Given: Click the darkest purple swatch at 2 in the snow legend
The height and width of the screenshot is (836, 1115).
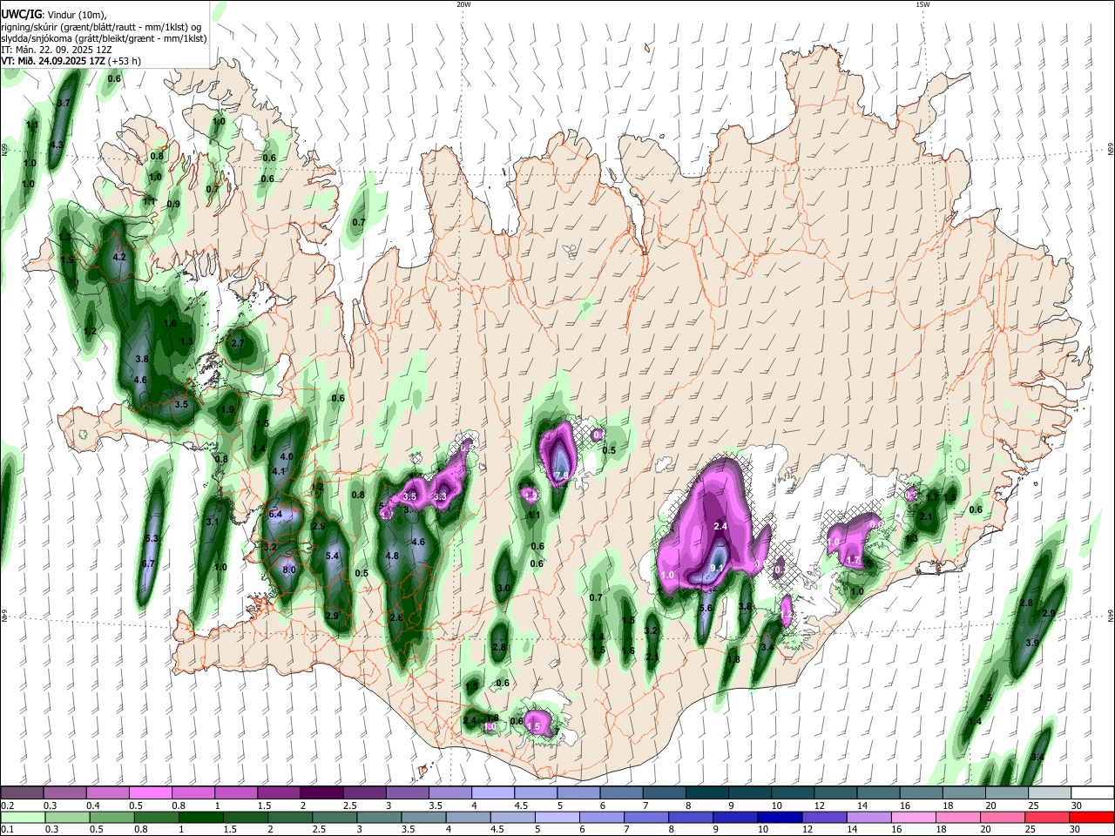Looking at the screenshot, I should coord(321,792).
